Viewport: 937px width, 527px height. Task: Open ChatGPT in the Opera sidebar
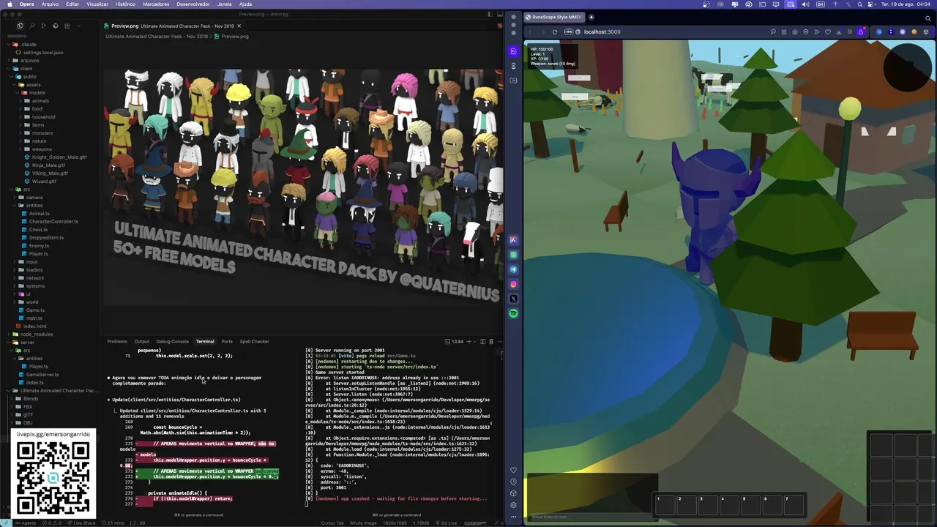pos(513,255)
